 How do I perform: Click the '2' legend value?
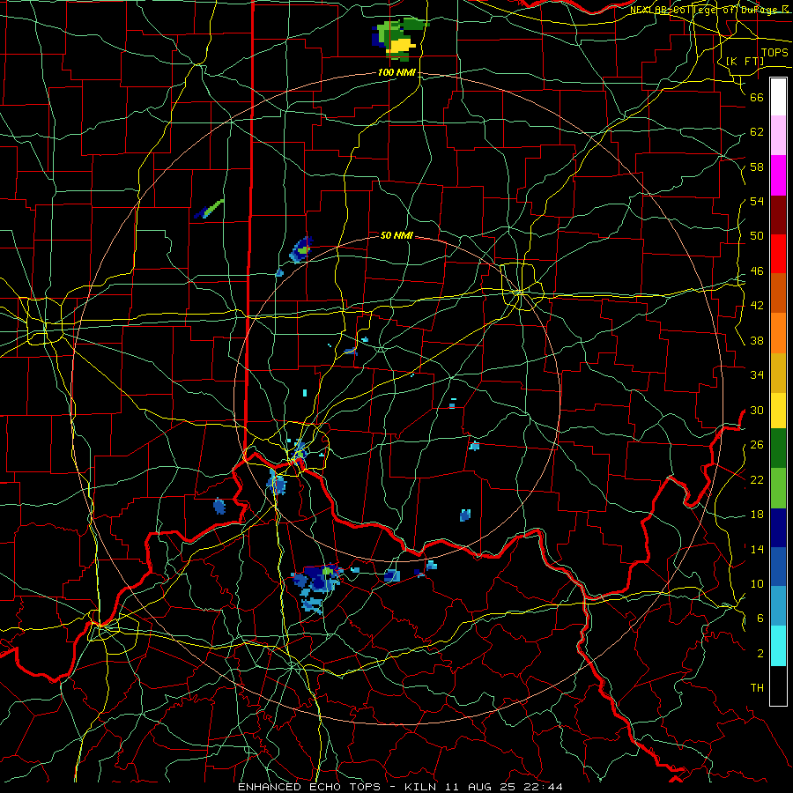(x=760, y=654)
